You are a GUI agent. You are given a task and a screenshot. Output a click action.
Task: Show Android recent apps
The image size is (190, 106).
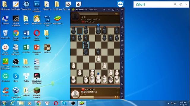point(122,97)
